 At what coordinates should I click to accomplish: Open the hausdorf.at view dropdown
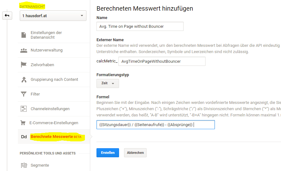point(53,16)
